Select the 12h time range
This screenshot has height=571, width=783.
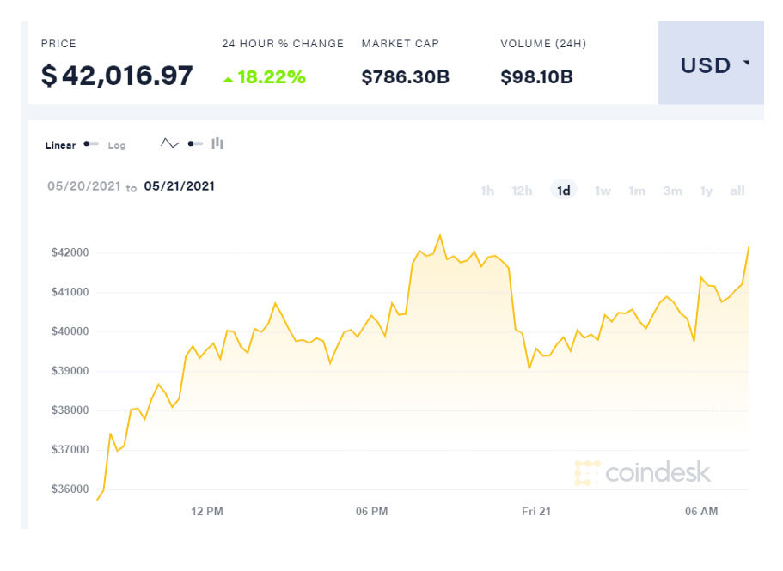click(522, 191)
